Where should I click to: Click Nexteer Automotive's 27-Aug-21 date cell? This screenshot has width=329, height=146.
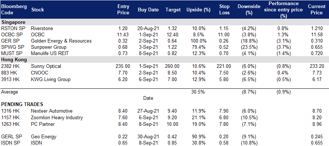(148, 111)
